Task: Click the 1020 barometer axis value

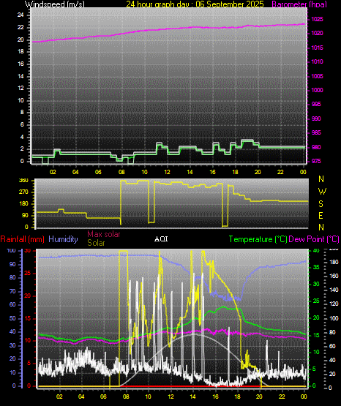Action: 317,34
